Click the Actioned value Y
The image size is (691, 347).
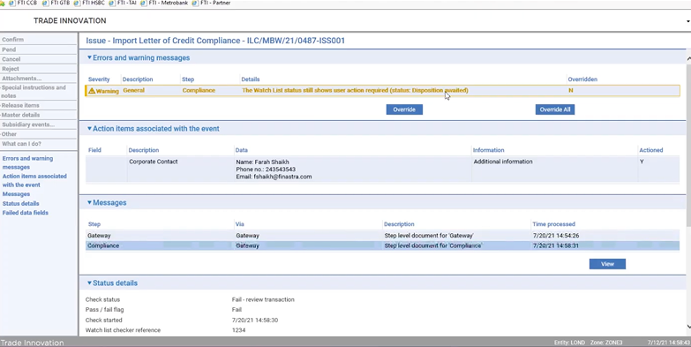[642, 162]
